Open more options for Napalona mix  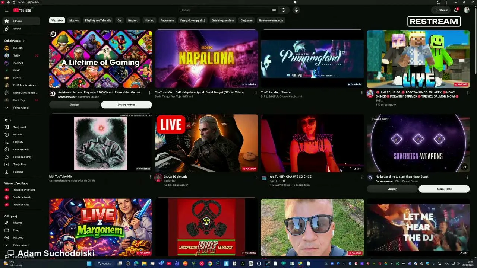coord(256,93)
